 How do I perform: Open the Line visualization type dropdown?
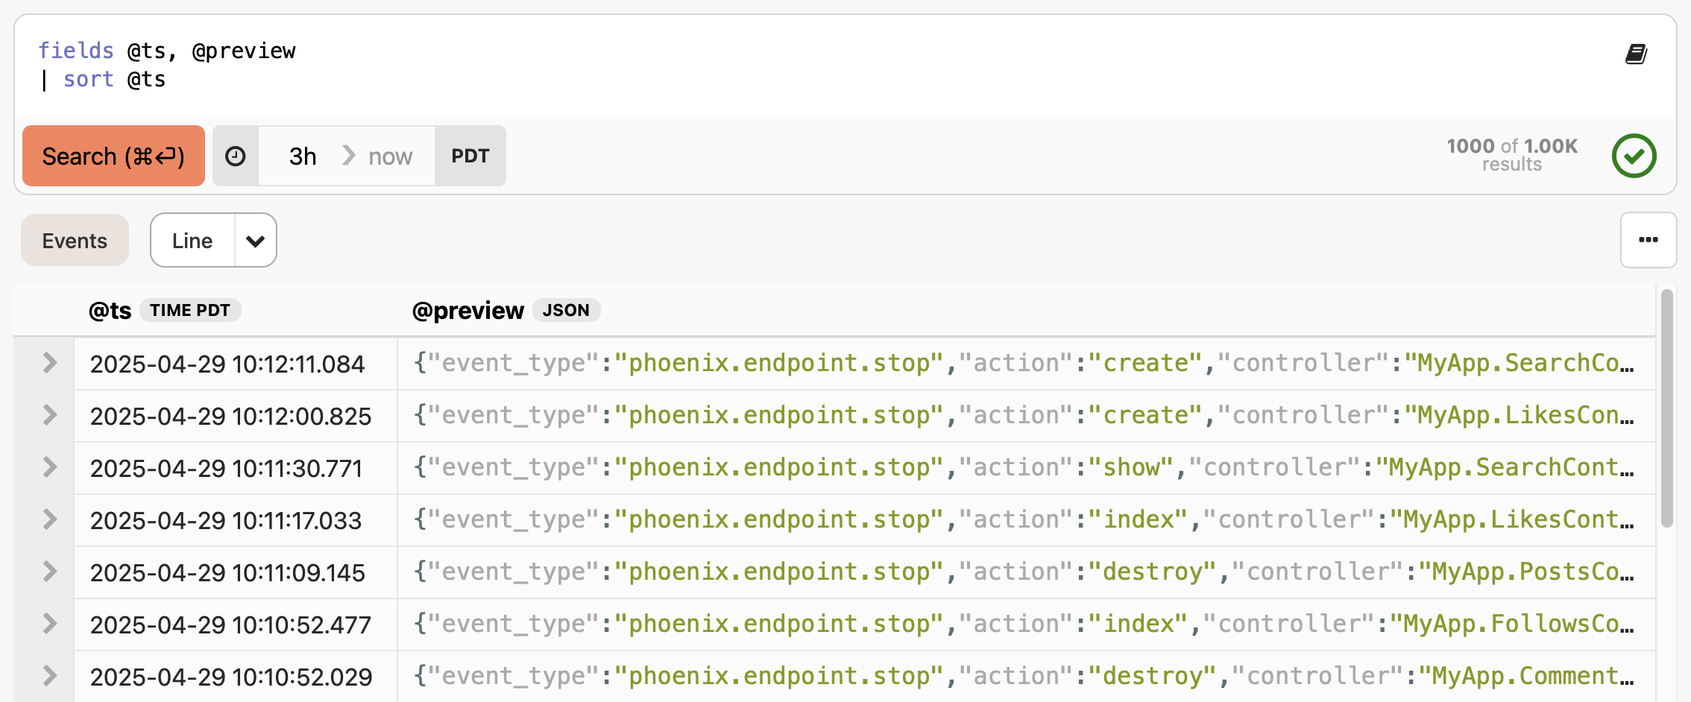(255, 240)
